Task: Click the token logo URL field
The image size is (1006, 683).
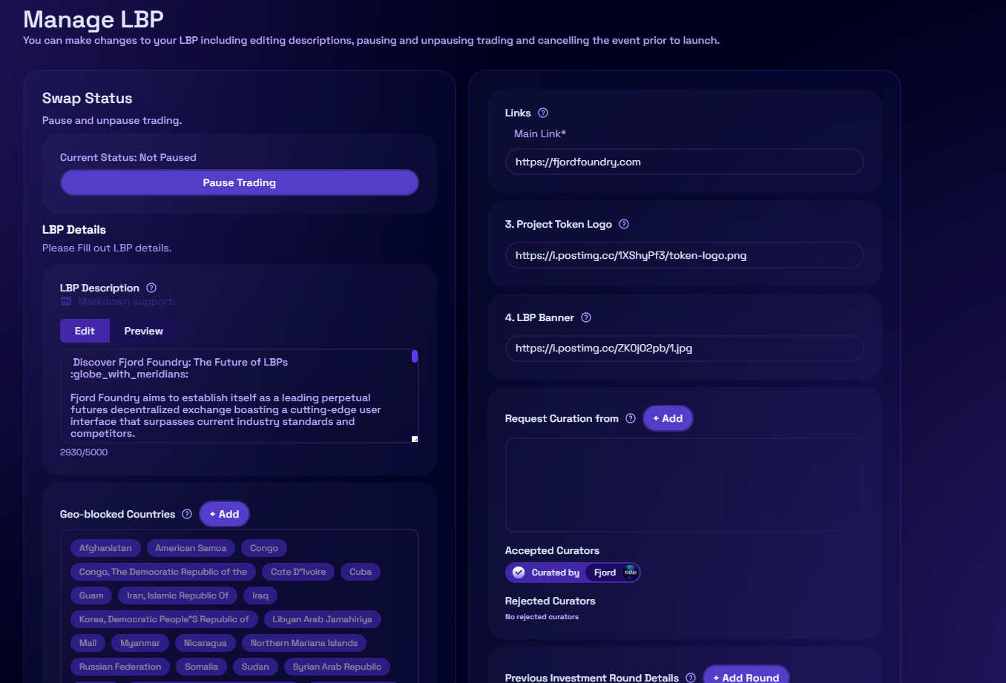Action: [x=684, y=255]
